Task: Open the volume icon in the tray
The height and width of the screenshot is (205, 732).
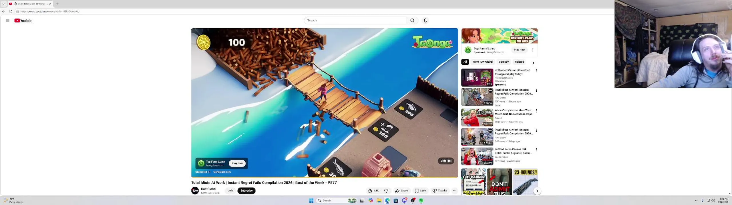Action: pyautogui.click(x=713, y=200)
